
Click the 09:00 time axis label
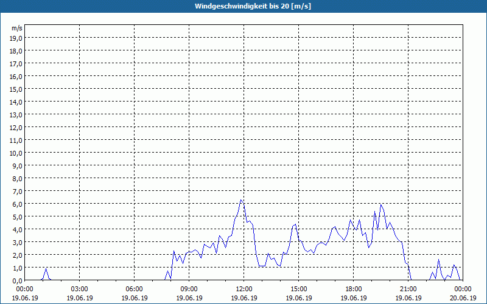click(189, 289)
